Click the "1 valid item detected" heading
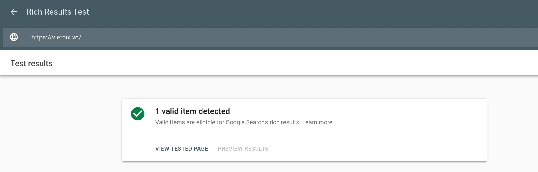Viewport: 538px width, 172px height. (x=192, y=111)
